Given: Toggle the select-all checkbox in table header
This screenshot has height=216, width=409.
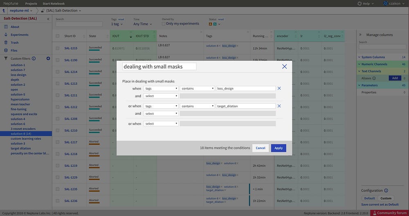Looking at the screenshot, I should coord(57,36).
